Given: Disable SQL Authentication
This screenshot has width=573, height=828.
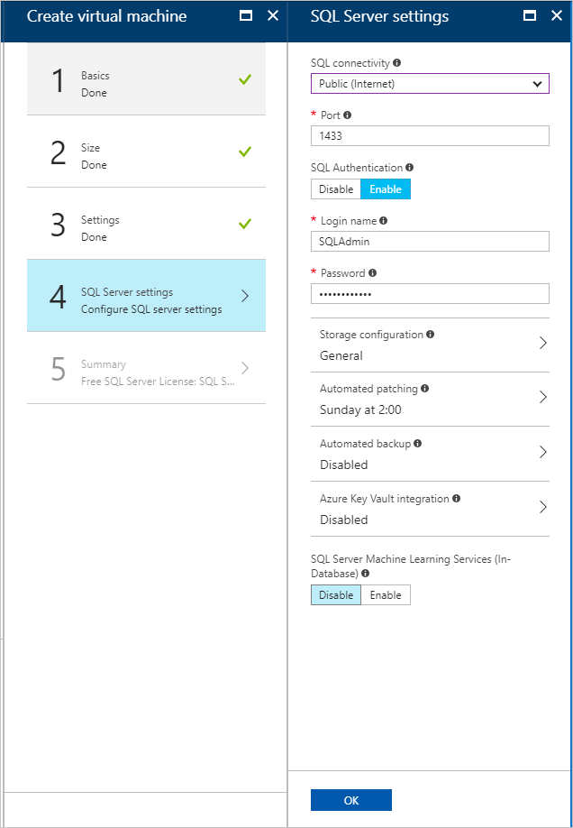Looking at the screenshot, I should 335,189.
